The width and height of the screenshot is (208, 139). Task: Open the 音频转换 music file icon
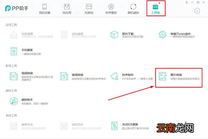[x=64, y=76]
